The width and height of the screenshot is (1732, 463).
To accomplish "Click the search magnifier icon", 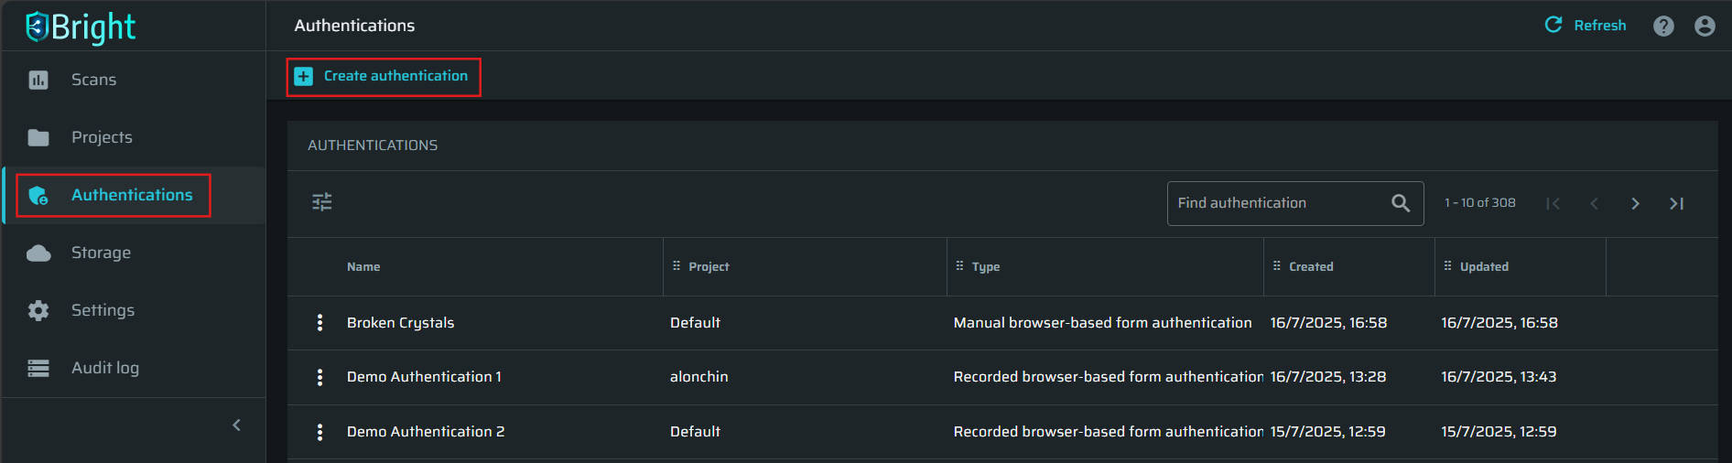I will tap(1401, 203).
